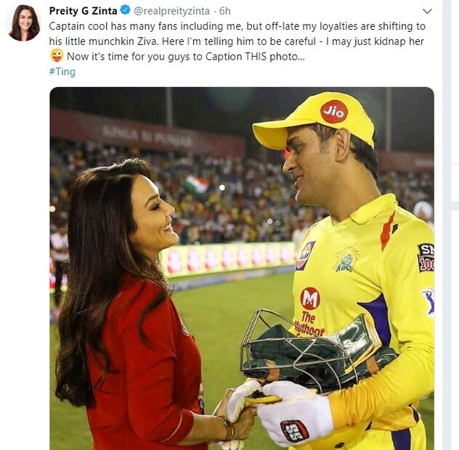The width and height of the screenshot is (459, 450).
Task: Click the IPL logo on the jersey sleeve
Action: (428, 301)
